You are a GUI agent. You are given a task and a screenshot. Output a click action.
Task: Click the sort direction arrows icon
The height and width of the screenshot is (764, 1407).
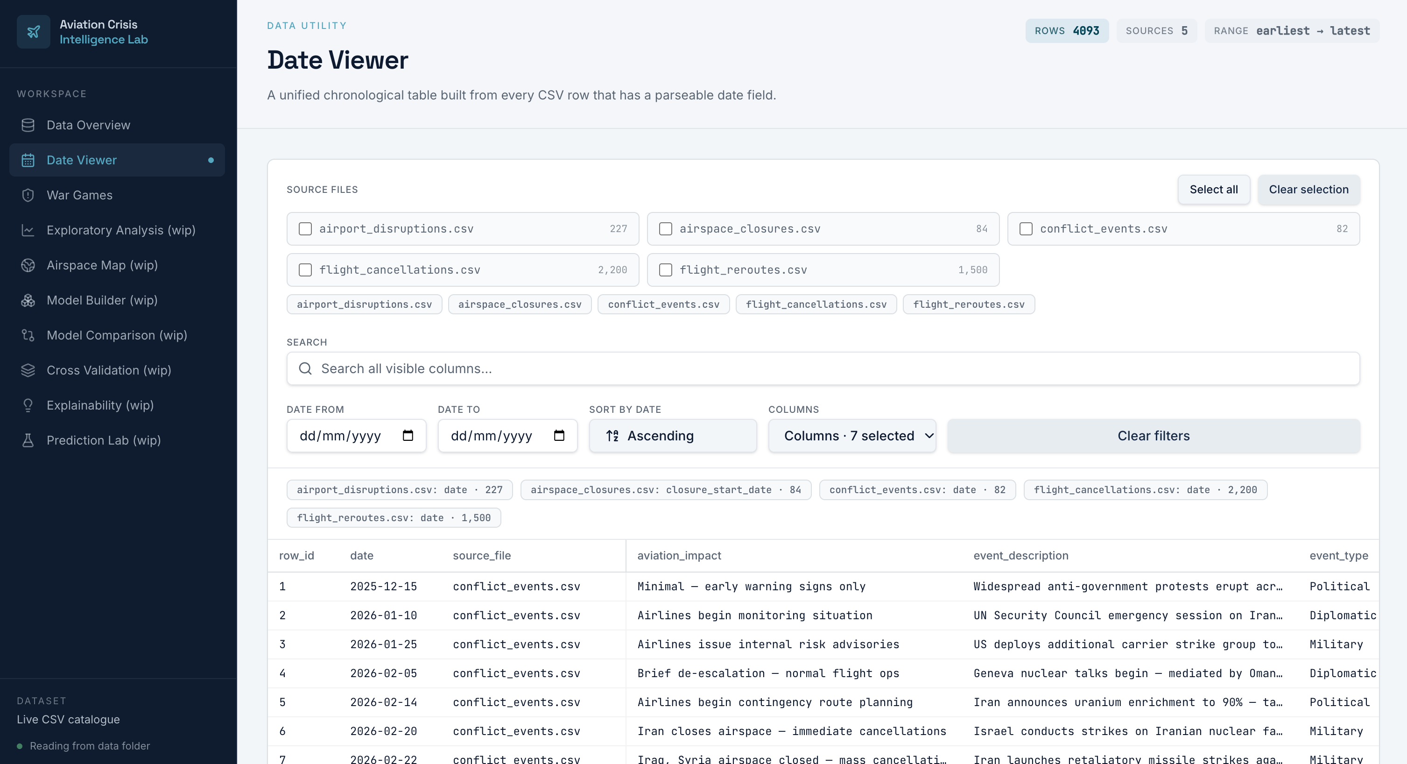(612, 436)
